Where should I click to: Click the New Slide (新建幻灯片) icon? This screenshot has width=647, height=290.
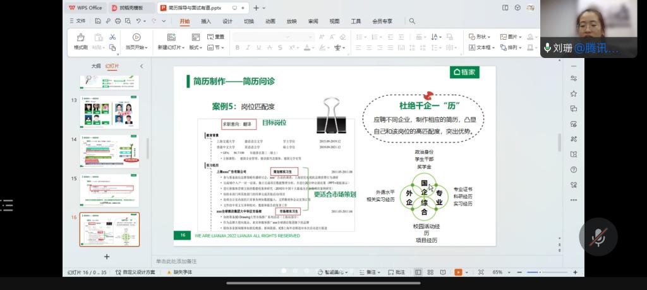pos(171,38)
